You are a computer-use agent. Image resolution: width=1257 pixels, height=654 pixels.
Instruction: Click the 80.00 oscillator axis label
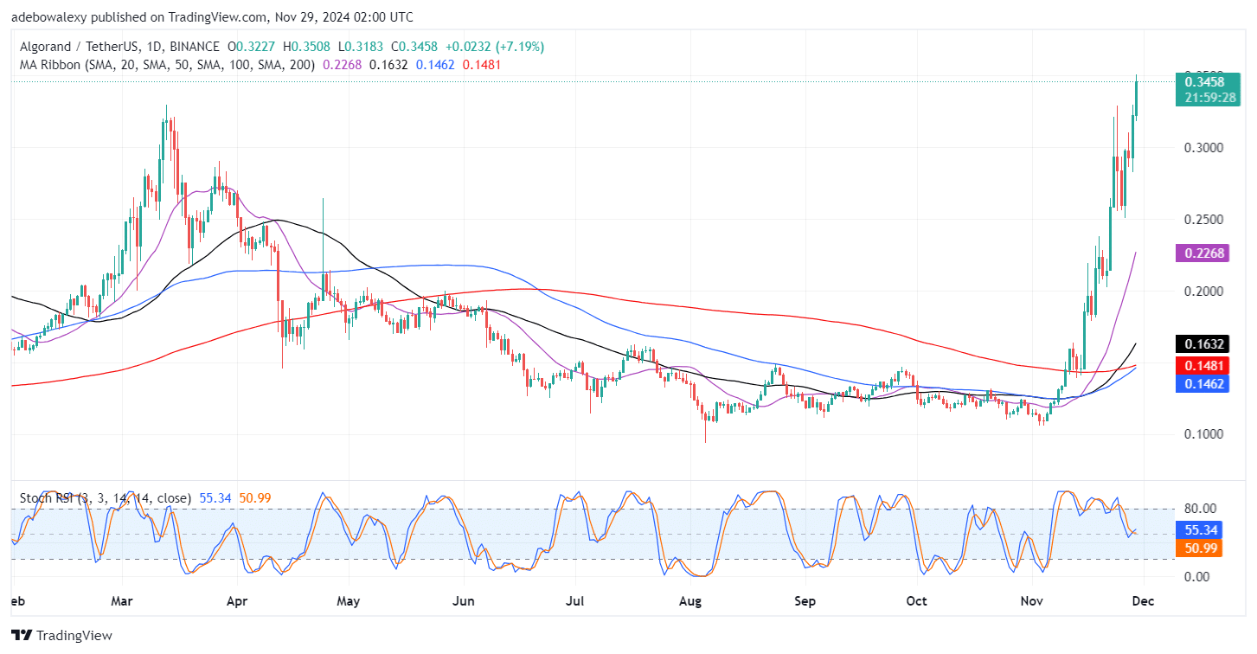1200,509
